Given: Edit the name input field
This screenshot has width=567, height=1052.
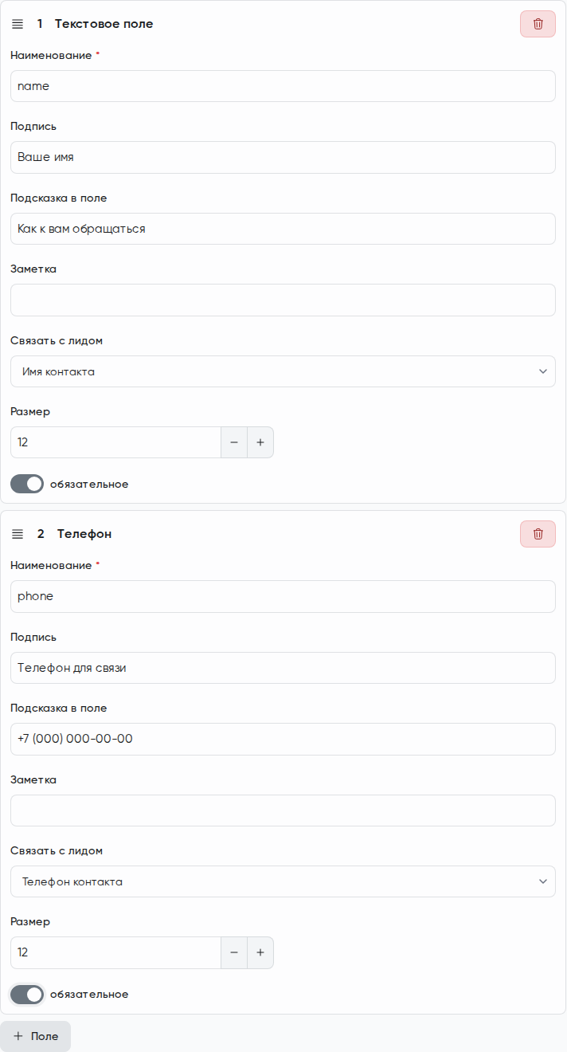Looking at the screenshot, I should (x=283, y=86).
